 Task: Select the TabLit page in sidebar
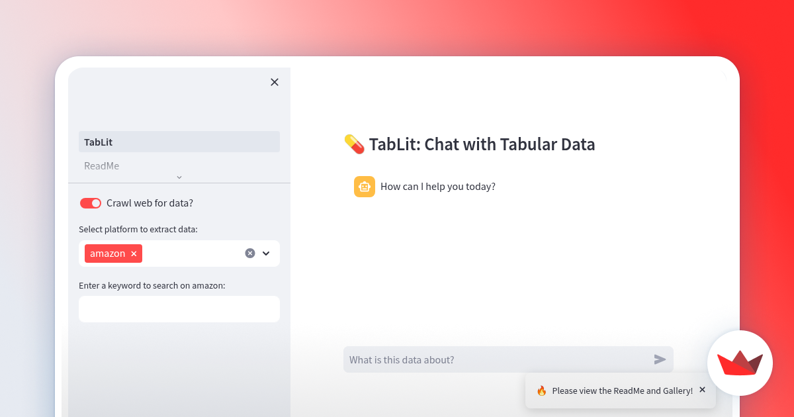click(179, 142)
